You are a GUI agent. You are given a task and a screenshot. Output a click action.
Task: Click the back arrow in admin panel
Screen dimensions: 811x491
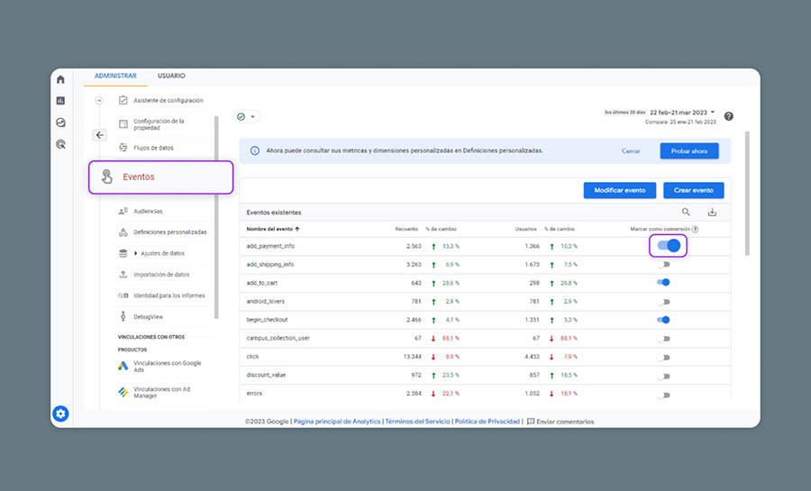[x=100, y=135]
